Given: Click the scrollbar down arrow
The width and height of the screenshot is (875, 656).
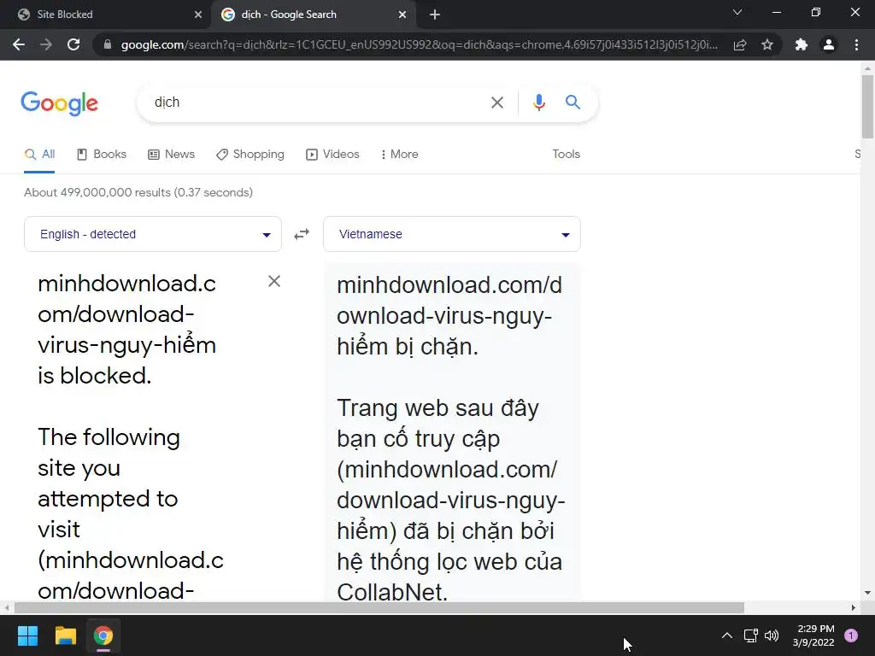Looking at the screenshot, I should (x=867, y=593).
